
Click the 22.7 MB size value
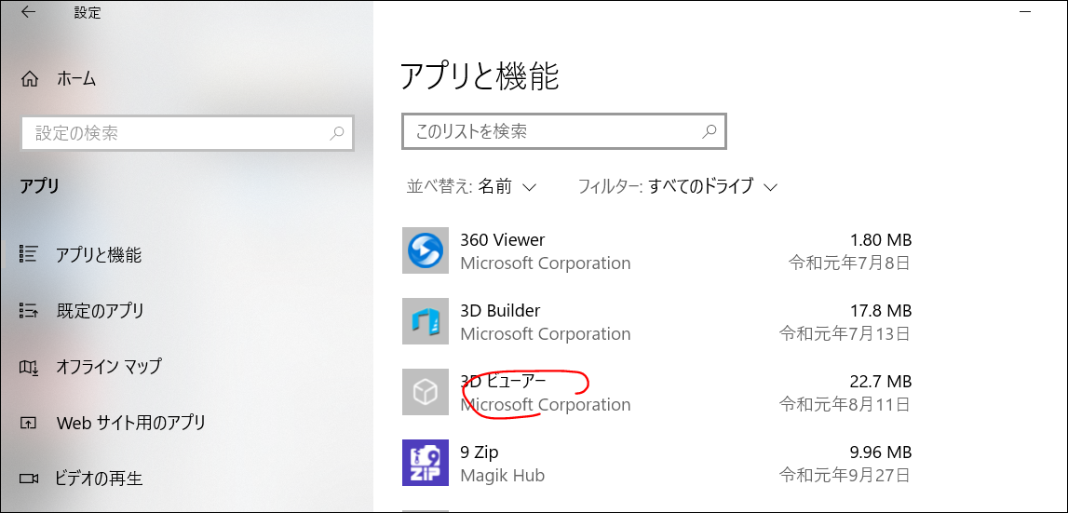click(x=880, y=382)
